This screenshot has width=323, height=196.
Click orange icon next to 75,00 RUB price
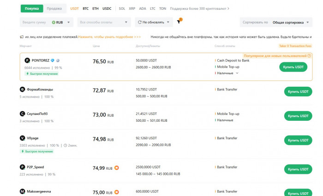point(117,192)
